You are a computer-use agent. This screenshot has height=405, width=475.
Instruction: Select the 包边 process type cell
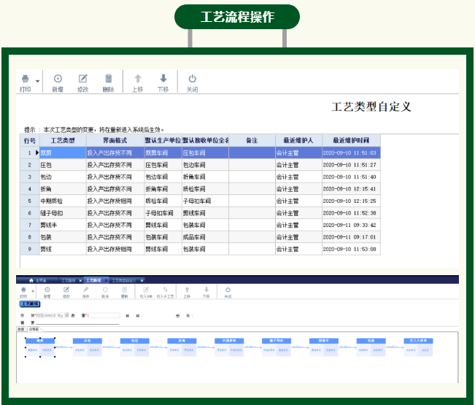pyautogui.click(x=63, y=177)
